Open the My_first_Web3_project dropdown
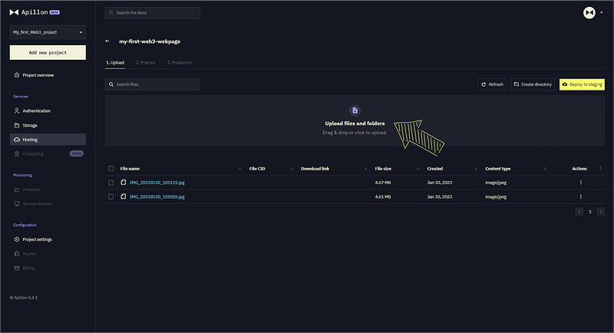The image size is (614, 333). (x=48, y=32)
